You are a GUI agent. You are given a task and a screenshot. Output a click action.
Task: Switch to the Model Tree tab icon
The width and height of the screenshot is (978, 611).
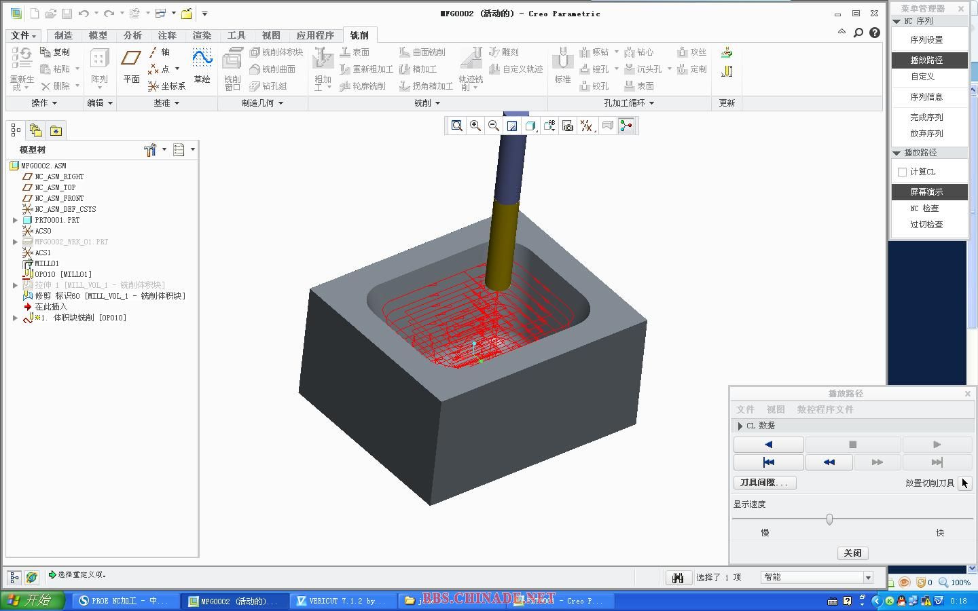(x=16, y=130)
